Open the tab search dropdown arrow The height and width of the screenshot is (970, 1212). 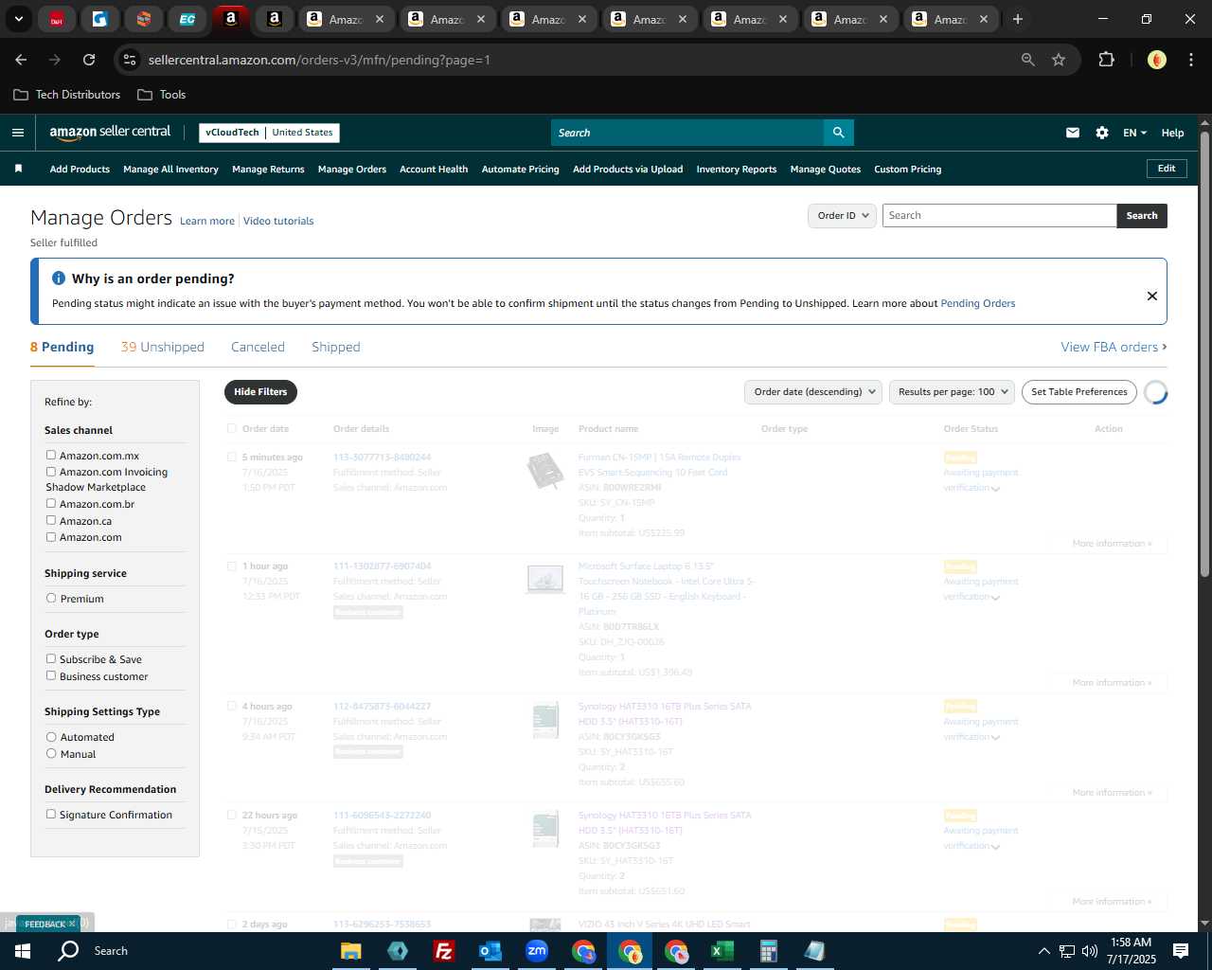pos(18,19)
